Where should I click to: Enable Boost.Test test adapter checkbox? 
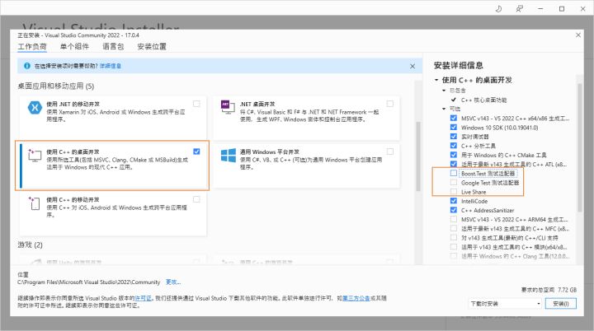454,173
